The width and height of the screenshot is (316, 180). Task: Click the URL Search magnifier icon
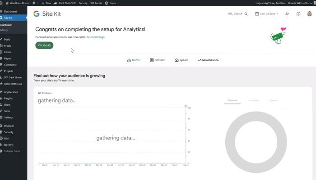[x=246, y=14]
